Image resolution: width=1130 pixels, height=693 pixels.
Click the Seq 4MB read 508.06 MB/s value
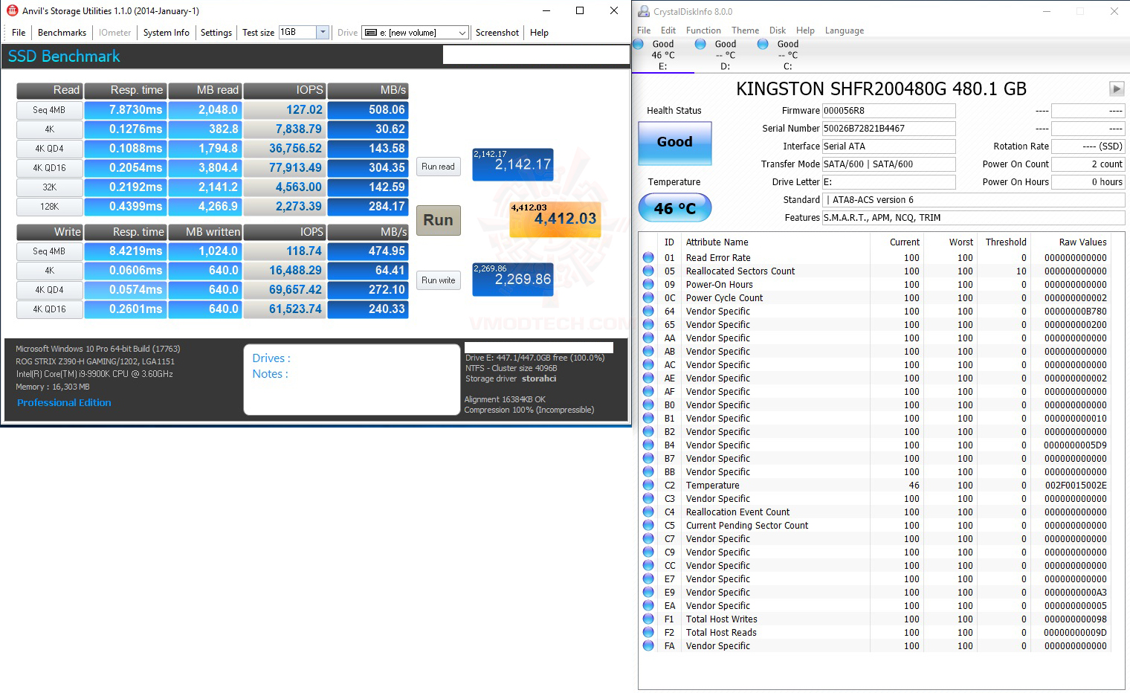coord(368,110)
